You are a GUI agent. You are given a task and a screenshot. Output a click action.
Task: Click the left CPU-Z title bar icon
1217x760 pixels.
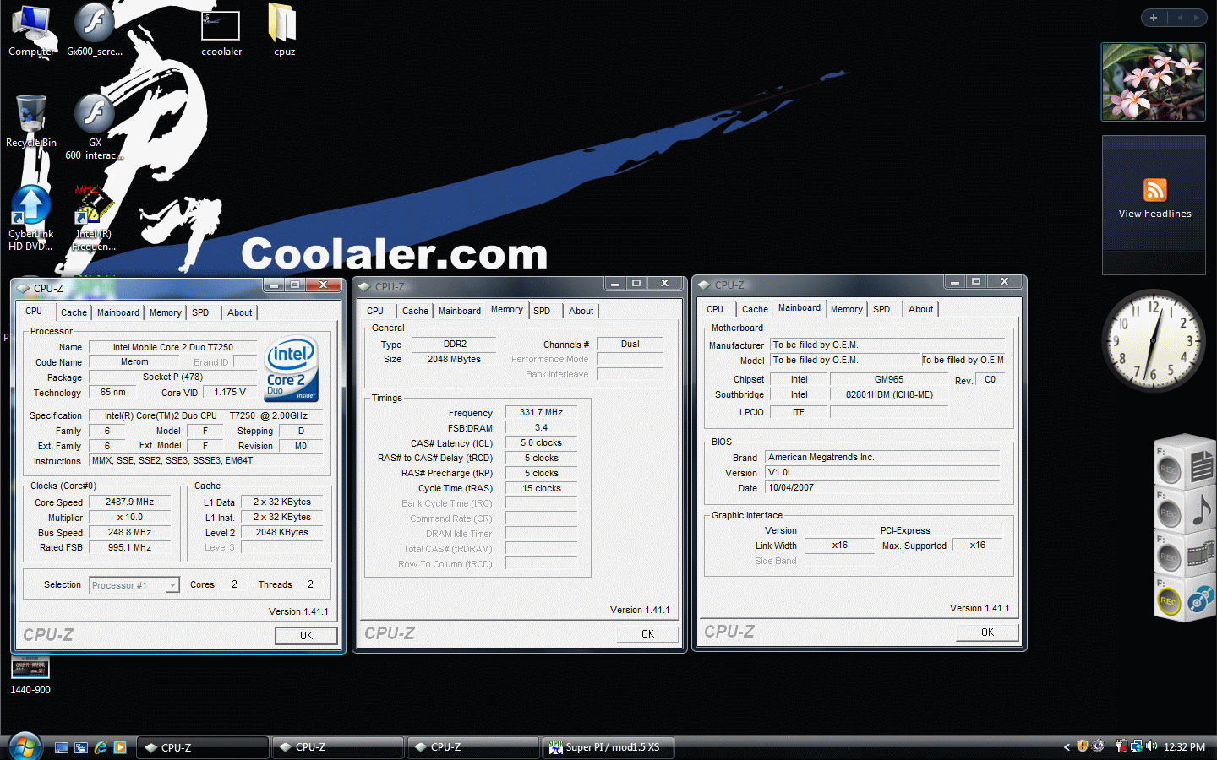(24, 288)
